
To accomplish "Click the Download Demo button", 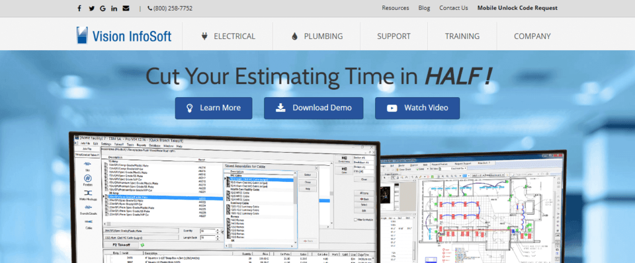I will [x=313, y=108].
